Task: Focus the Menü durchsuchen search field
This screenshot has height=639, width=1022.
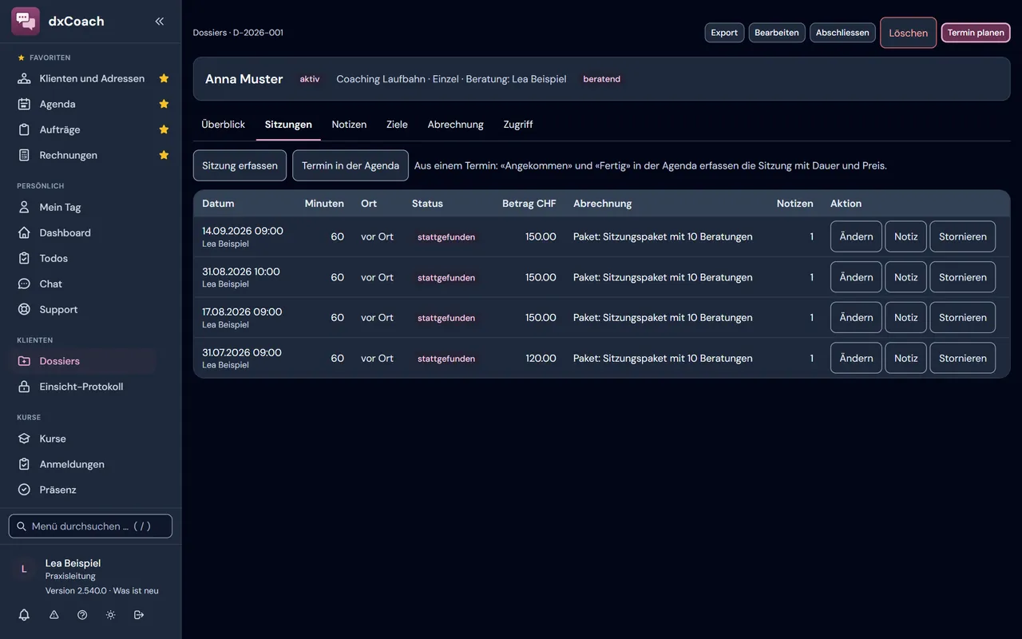Action: 90,526
